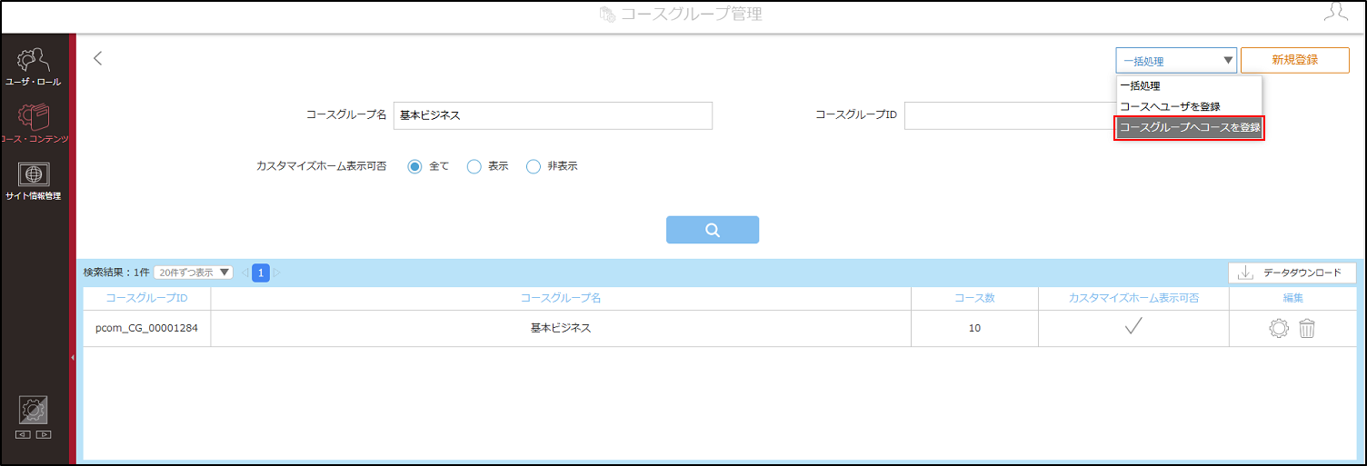Viewport: 1367px width, 466px height.
Task: Click the magnifier search button
Action: (713, 230)
